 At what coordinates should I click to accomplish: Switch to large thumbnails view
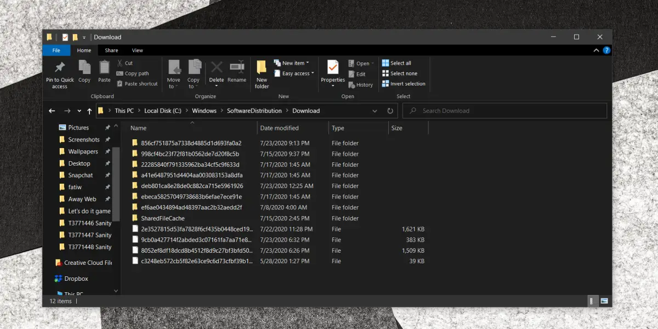[604, 301]
